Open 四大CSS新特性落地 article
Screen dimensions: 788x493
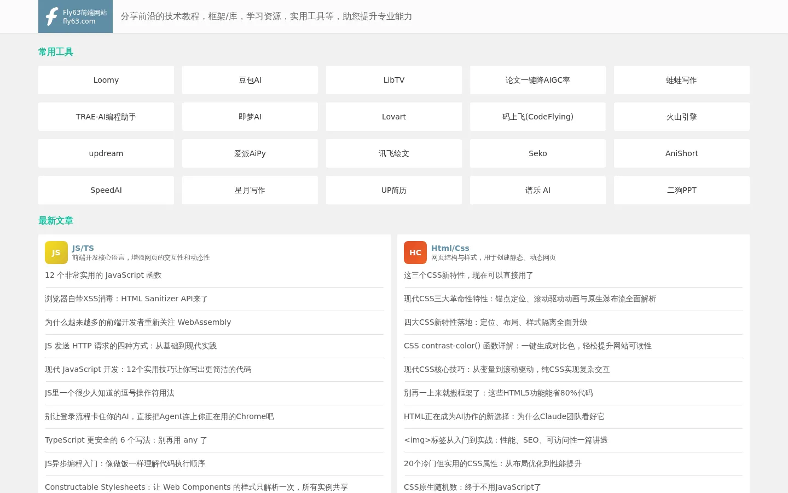pyautogui.click(x=496, y=323)
